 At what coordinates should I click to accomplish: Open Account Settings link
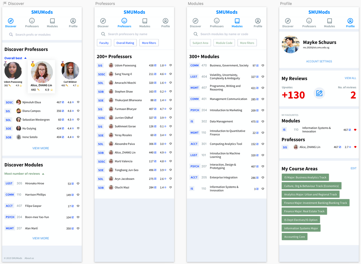pos(319,61)
